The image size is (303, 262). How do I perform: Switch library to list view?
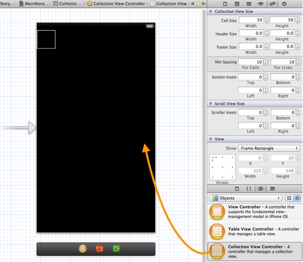(296, 198)
